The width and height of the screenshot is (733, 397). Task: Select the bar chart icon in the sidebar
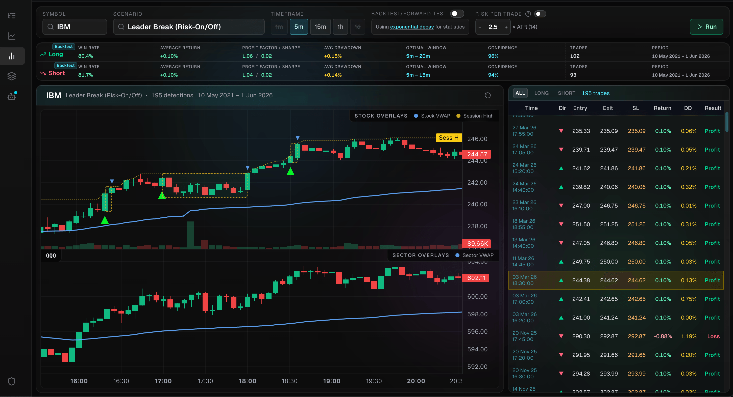(x=12, y=56)
